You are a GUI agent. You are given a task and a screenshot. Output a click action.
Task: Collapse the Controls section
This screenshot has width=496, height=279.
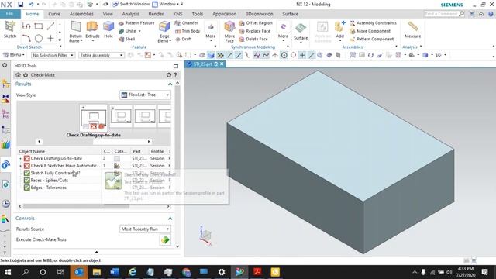(x=170, y=219)
